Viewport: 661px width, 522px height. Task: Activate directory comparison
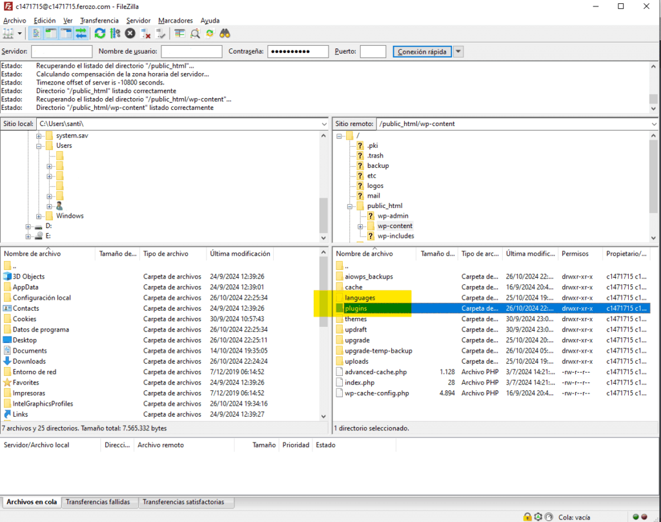[179, 33]
